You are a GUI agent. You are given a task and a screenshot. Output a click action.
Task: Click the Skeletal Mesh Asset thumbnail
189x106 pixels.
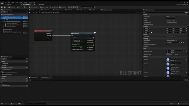click(168, 52)
